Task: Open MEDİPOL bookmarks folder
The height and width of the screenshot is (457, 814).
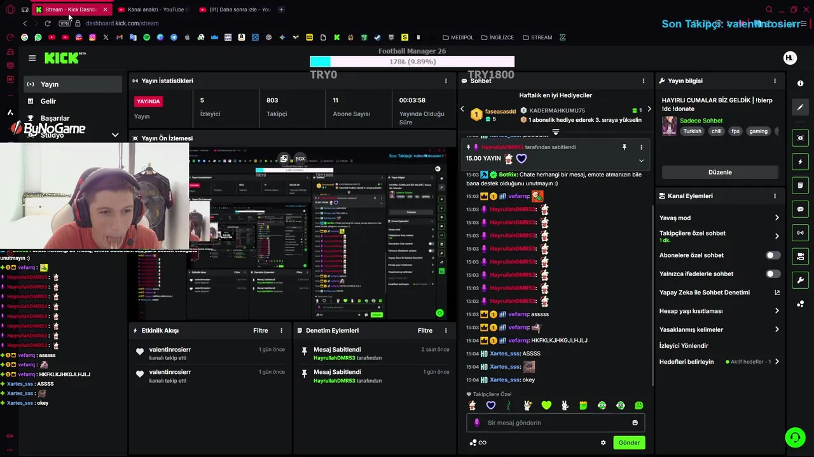Action: [458, 37]
